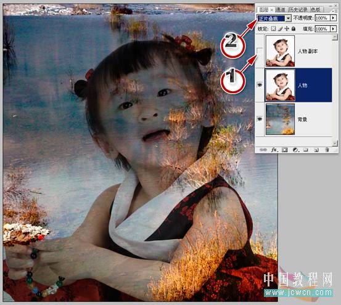Open the 不透明度 opacity slider arrow

click(333, 18)
